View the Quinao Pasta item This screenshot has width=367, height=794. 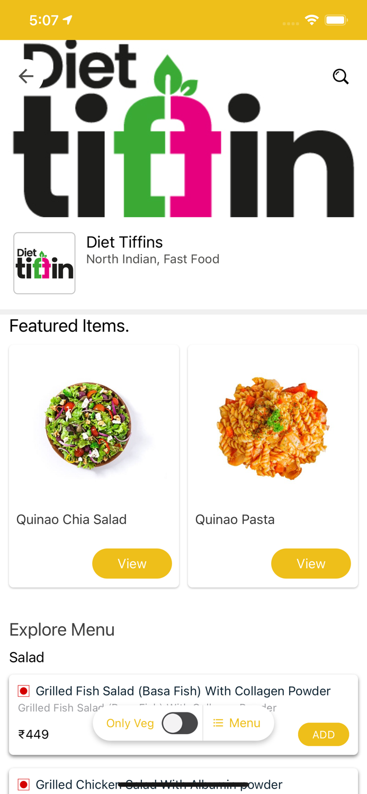tap(311, 564)
